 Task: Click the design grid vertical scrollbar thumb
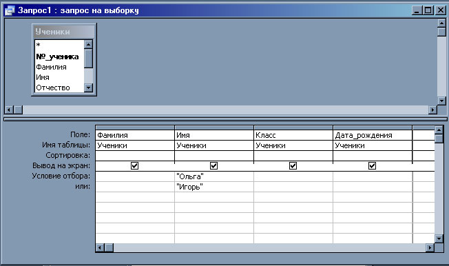439,139
